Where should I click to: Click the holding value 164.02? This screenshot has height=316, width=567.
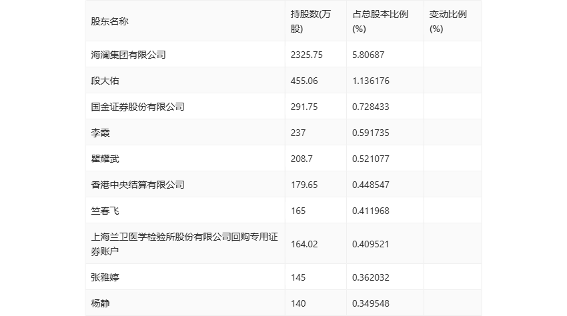tap(304, 244)
